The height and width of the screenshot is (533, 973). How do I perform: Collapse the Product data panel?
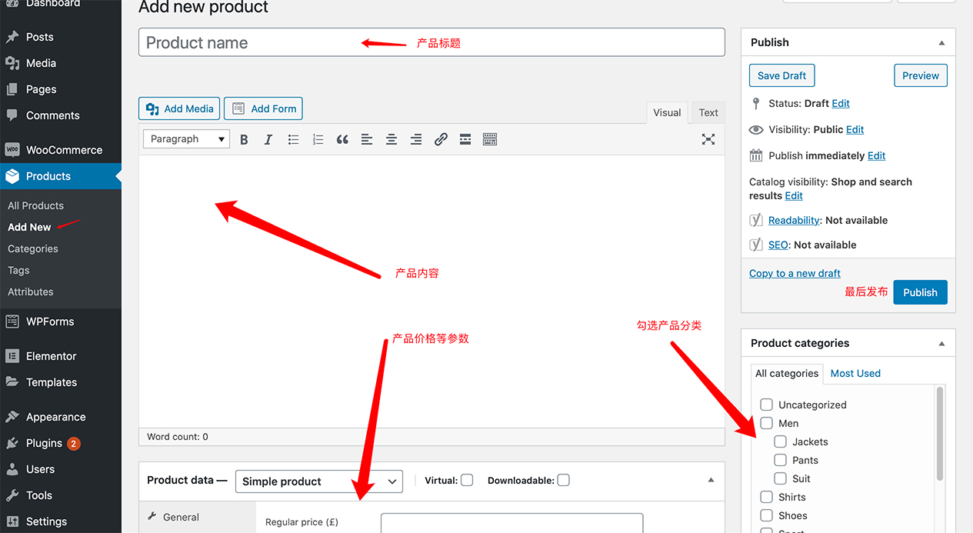pyautogui.click(x=711, y=480)
